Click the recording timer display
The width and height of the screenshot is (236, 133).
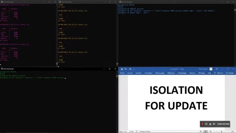click(x=223, y=124)
